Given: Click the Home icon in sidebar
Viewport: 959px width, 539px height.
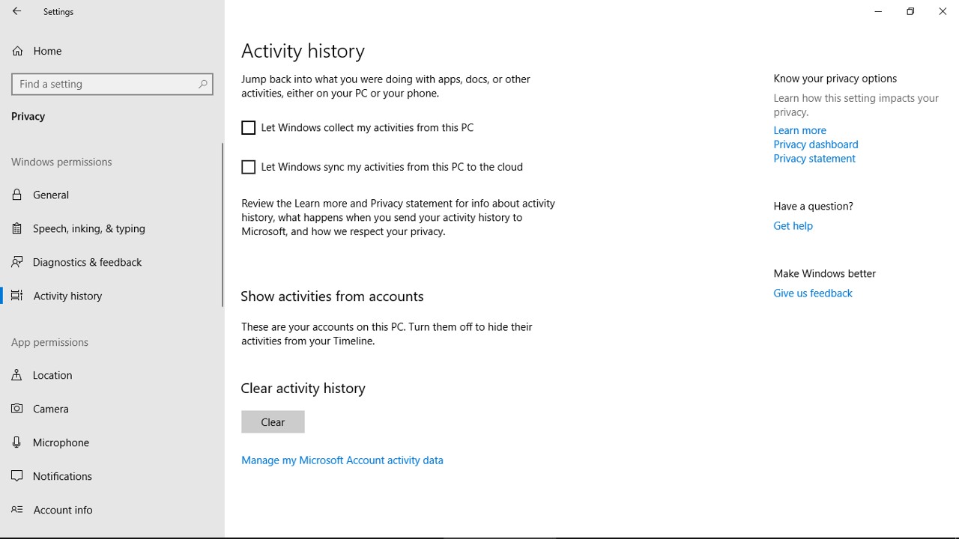Looking at the screenshot, I should point(17,51).
